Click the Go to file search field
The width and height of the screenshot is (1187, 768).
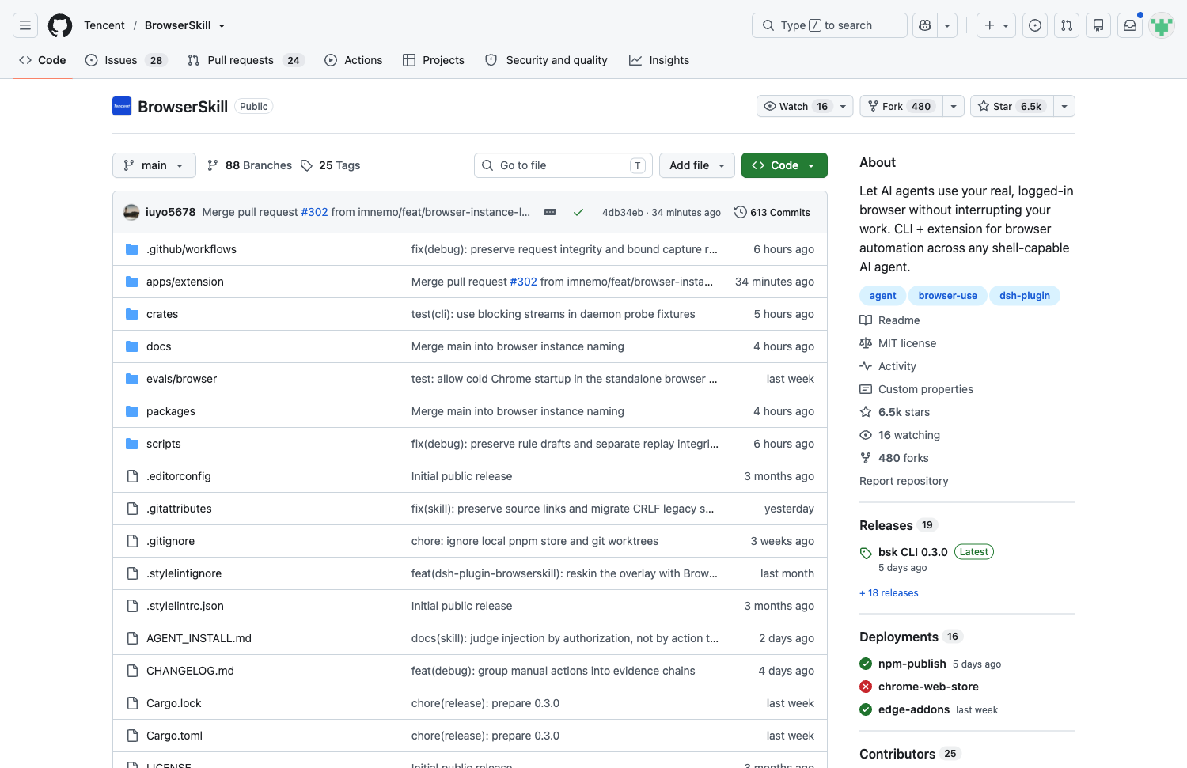[563, 165]
